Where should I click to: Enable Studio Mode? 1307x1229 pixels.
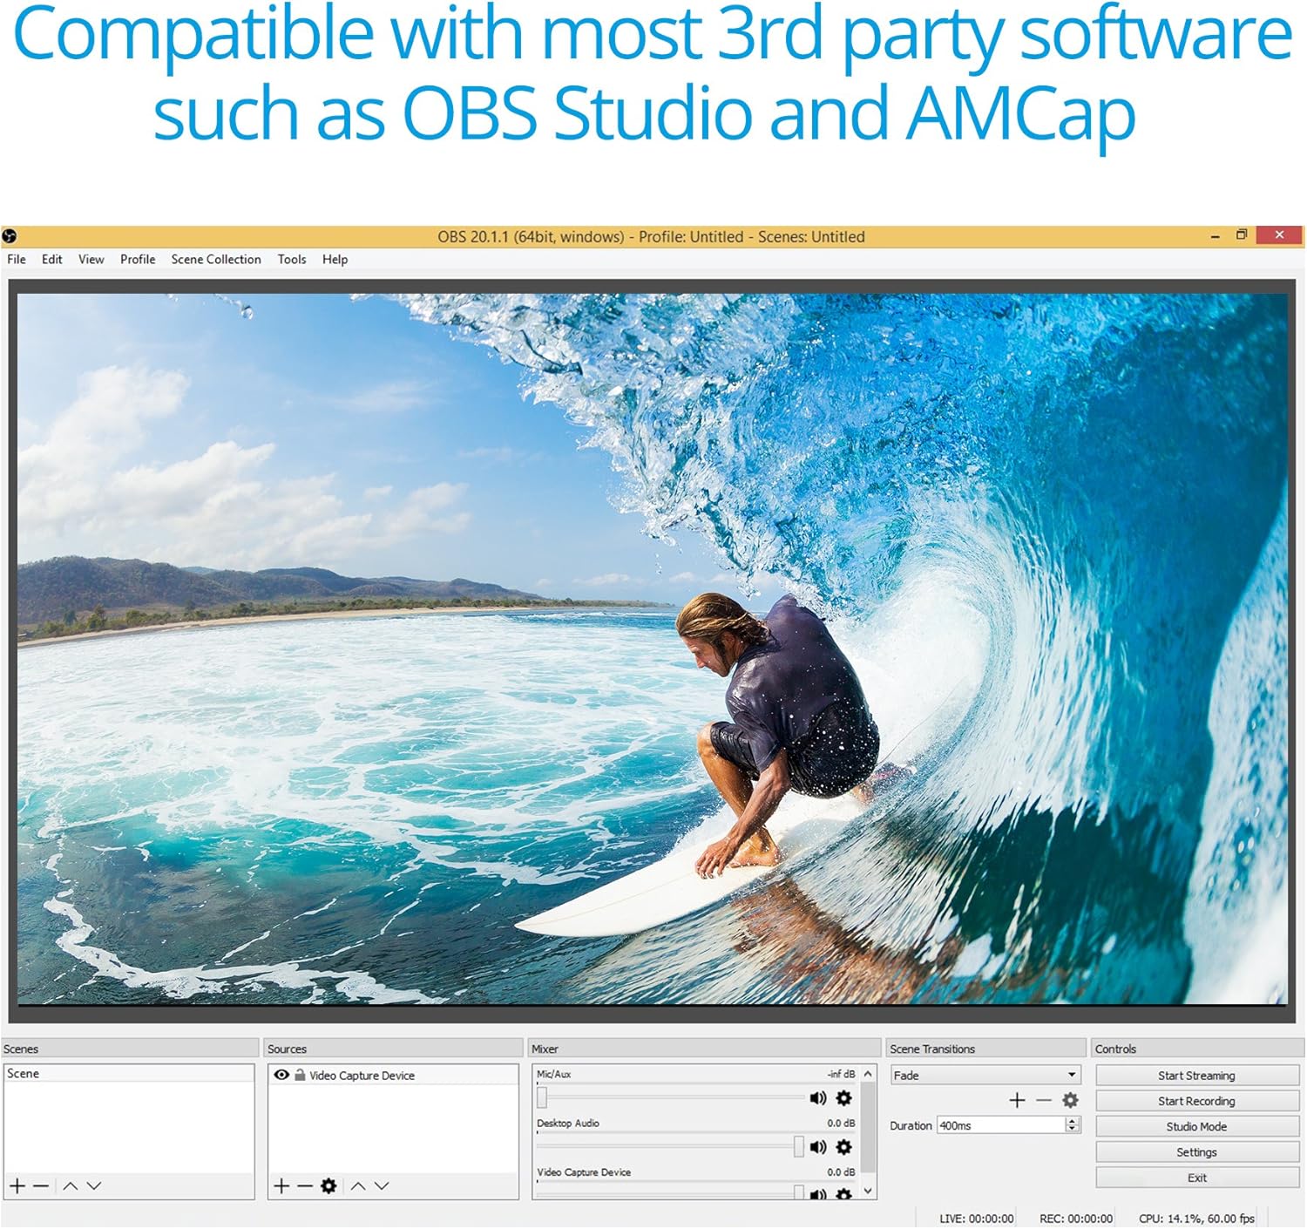(x=1197, y=1126)
